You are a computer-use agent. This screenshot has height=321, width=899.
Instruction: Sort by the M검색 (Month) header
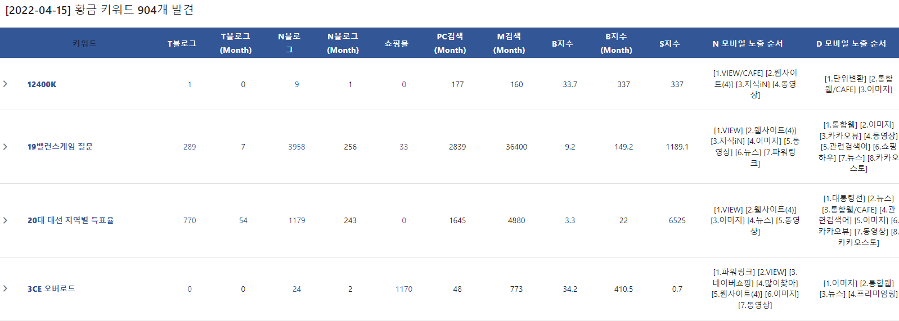[x=509, y=43]
